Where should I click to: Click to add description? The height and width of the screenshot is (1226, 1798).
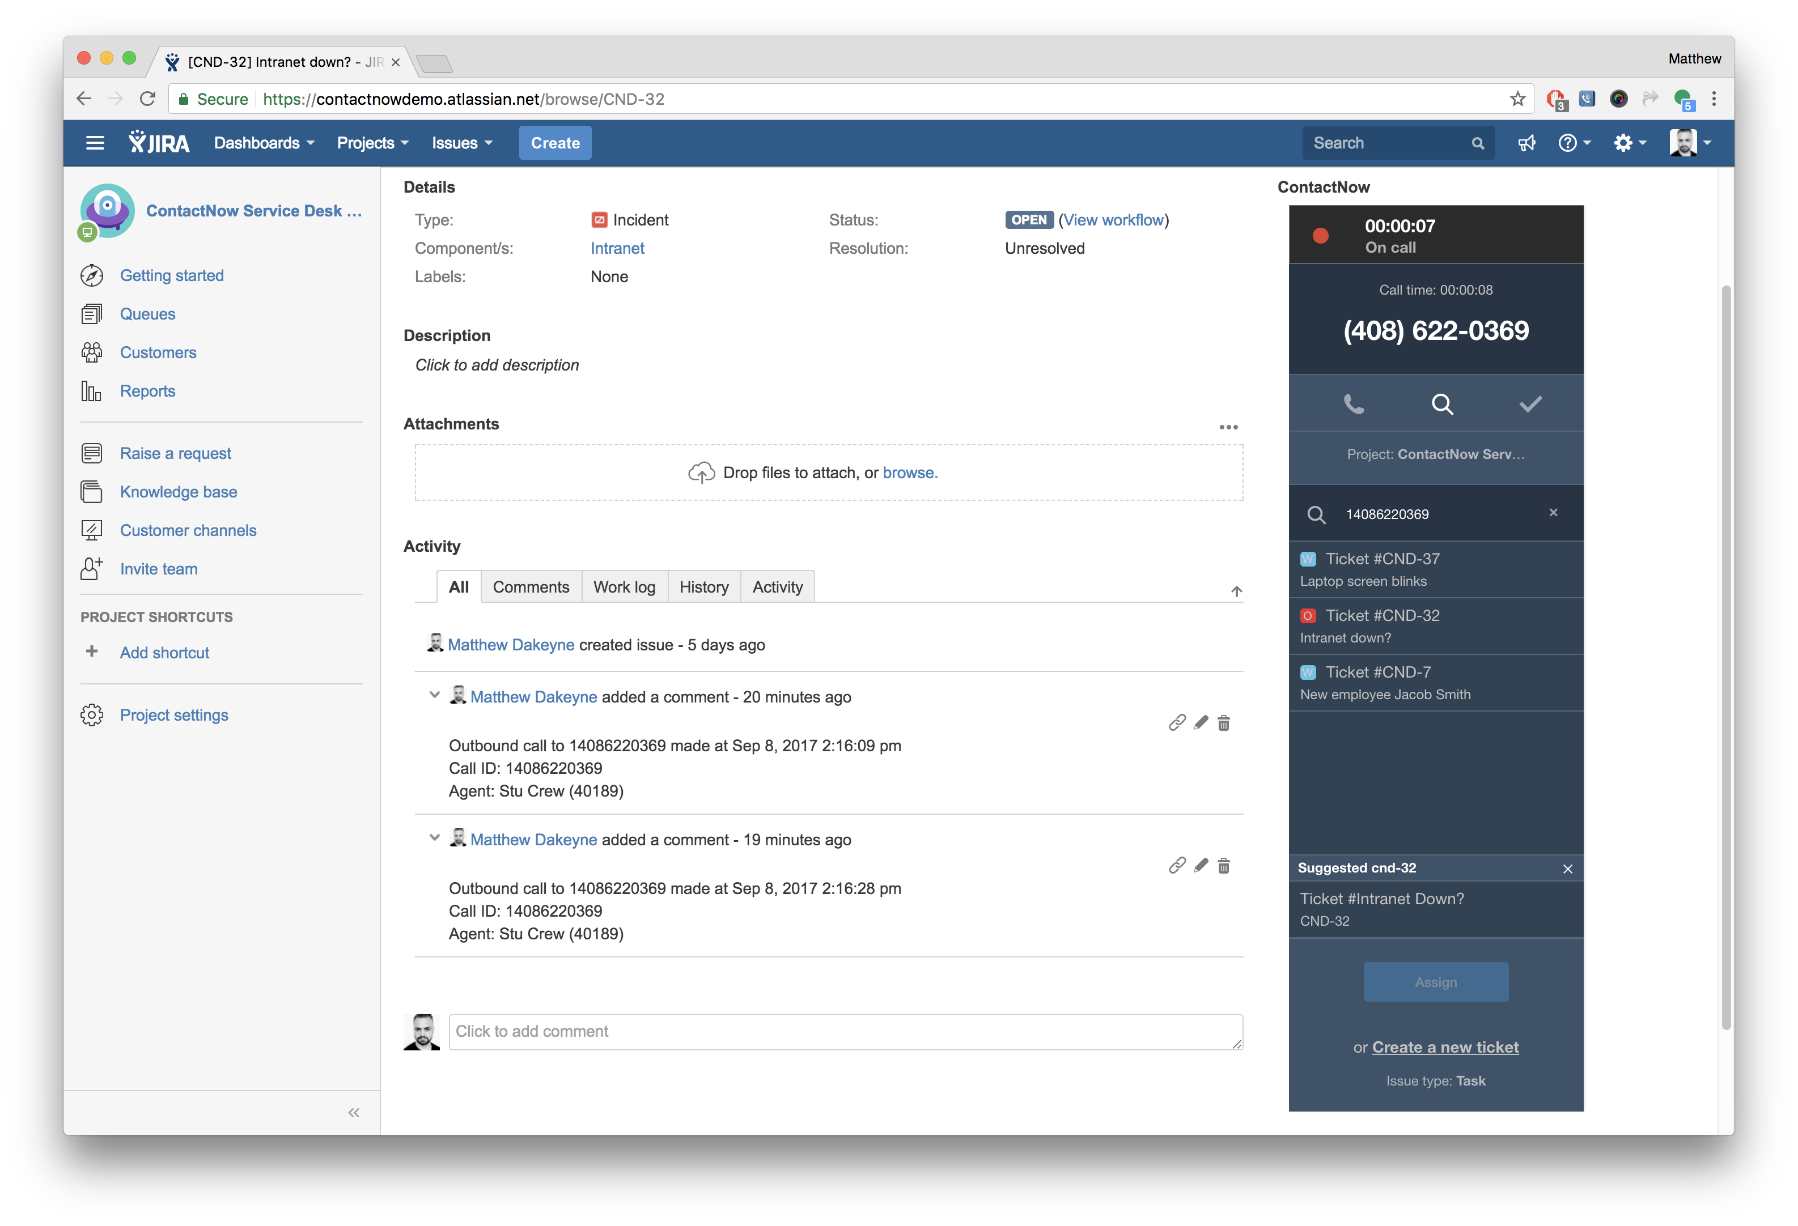coord(497,365)
